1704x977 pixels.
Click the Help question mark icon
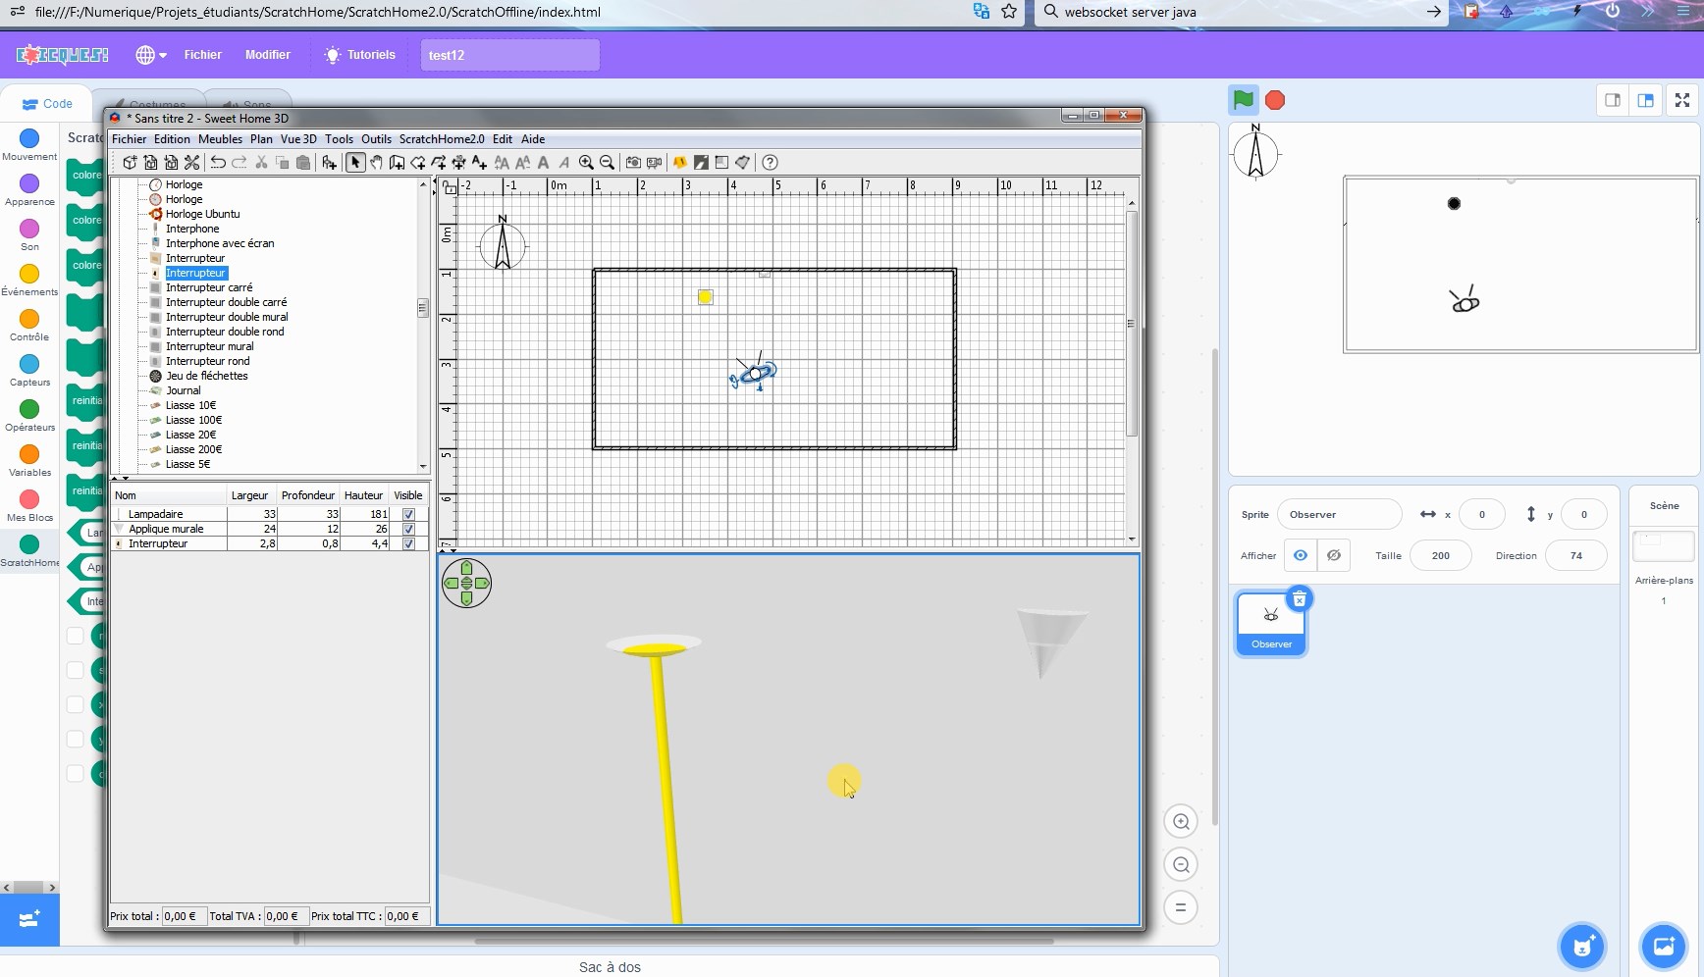pyautogui.click(x=770, y=163)
